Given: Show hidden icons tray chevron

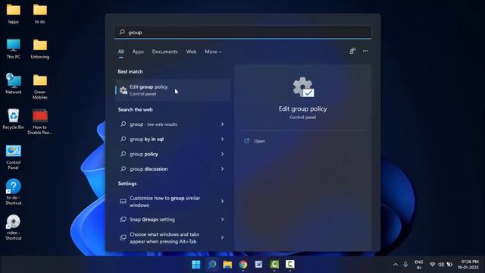Looking at the screenshot, I should pos(396,265).
